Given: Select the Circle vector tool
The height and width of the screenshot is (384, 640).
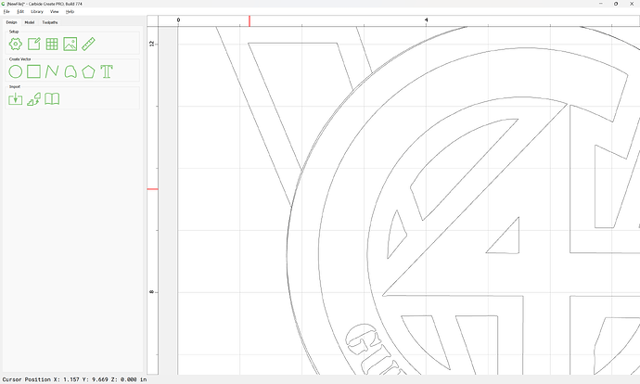Looking at the screenshot, I should click(x=16, y=71).
